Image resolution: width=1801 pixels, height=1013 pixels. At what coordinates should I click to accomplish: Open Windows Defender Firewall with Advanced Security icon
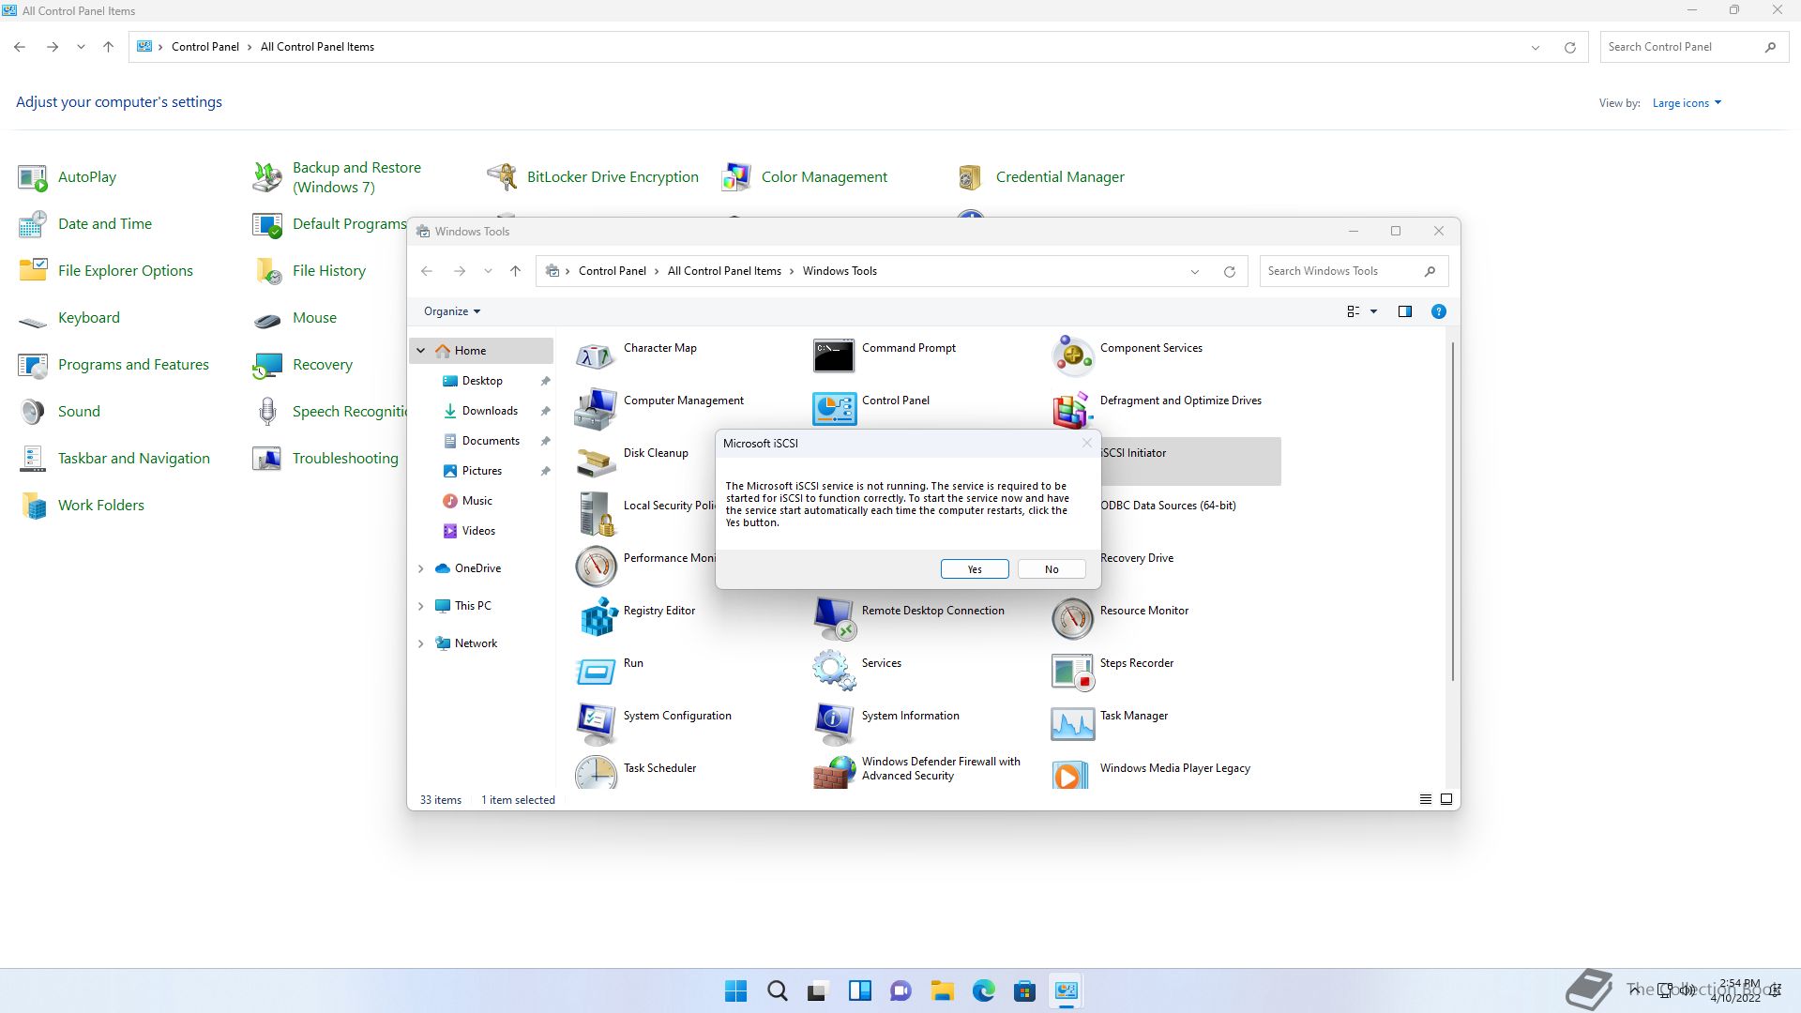(834, 773)
